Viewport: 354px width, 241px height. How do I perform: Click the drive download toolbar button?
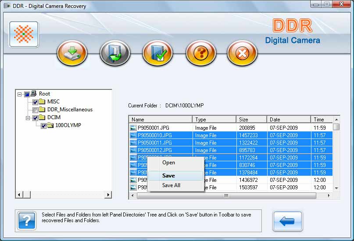click(72, 53)
